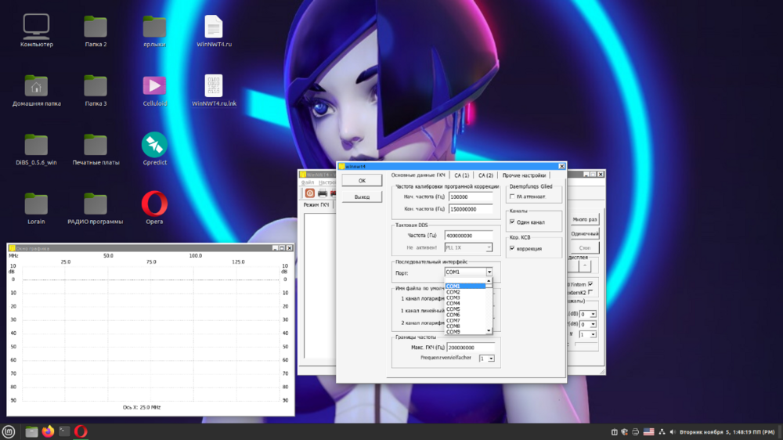Open the disabled PLL 1X dropdown
The height and width of the screenshot is (440, 783).
click(468, 247)
